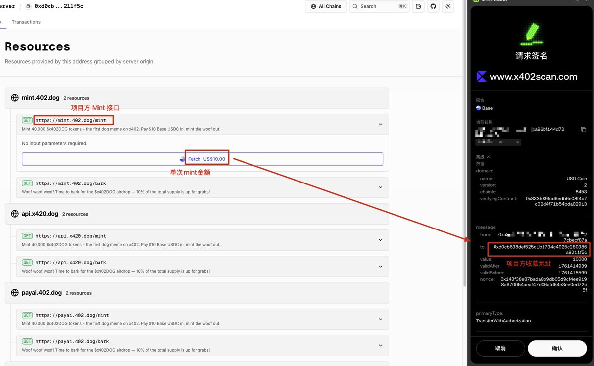
Task: Copy the current wallet address icon
Action: point(584,129)
